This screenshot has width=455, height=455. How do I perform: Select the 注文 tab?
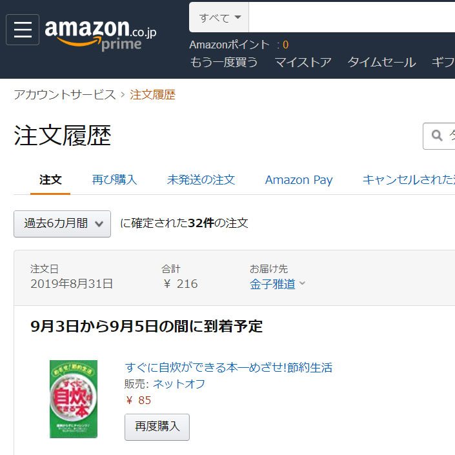[50, 179]
